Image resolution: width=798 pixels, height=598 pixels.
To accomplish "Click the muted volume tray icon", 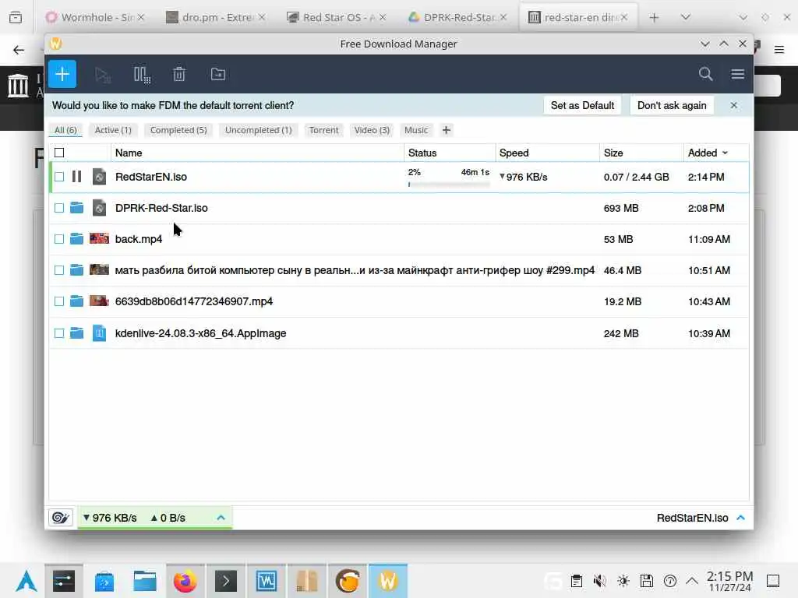I will tap(599, 581).
